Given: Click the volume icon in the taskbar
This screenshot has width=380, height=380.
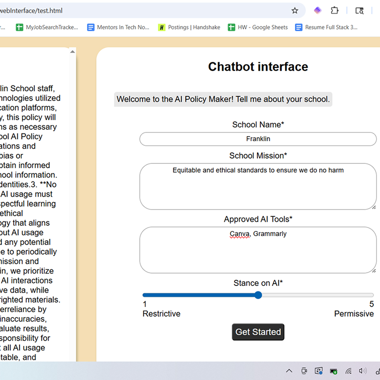Looking at the screenshot, I should coord(363,370).
